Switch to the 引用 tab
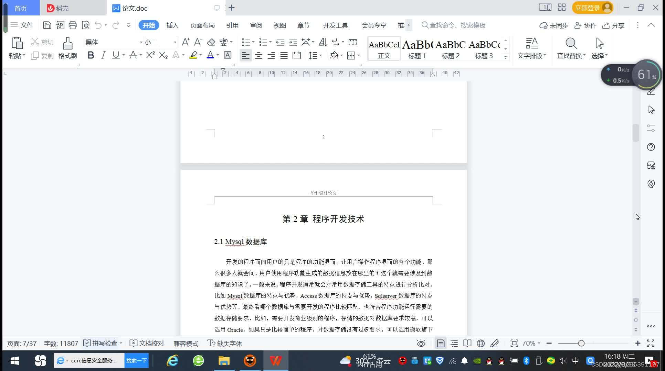The width and height of the screenshot is (665, 371). (x=232, y=25)
